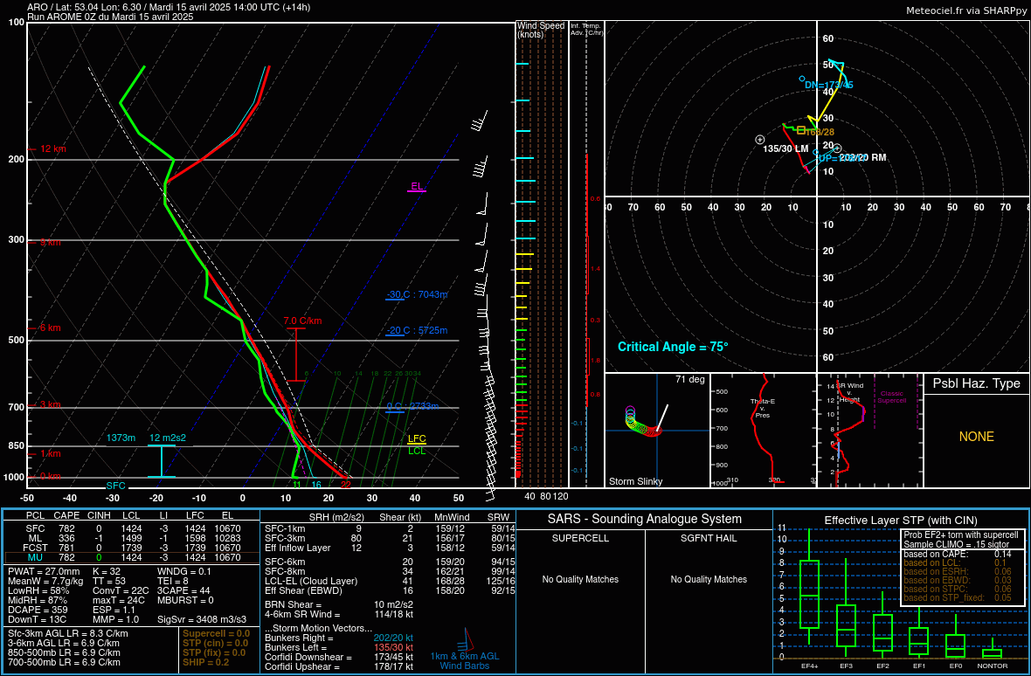Select the ML parcel row
The image size is (1031, 676).
point(131,538)
